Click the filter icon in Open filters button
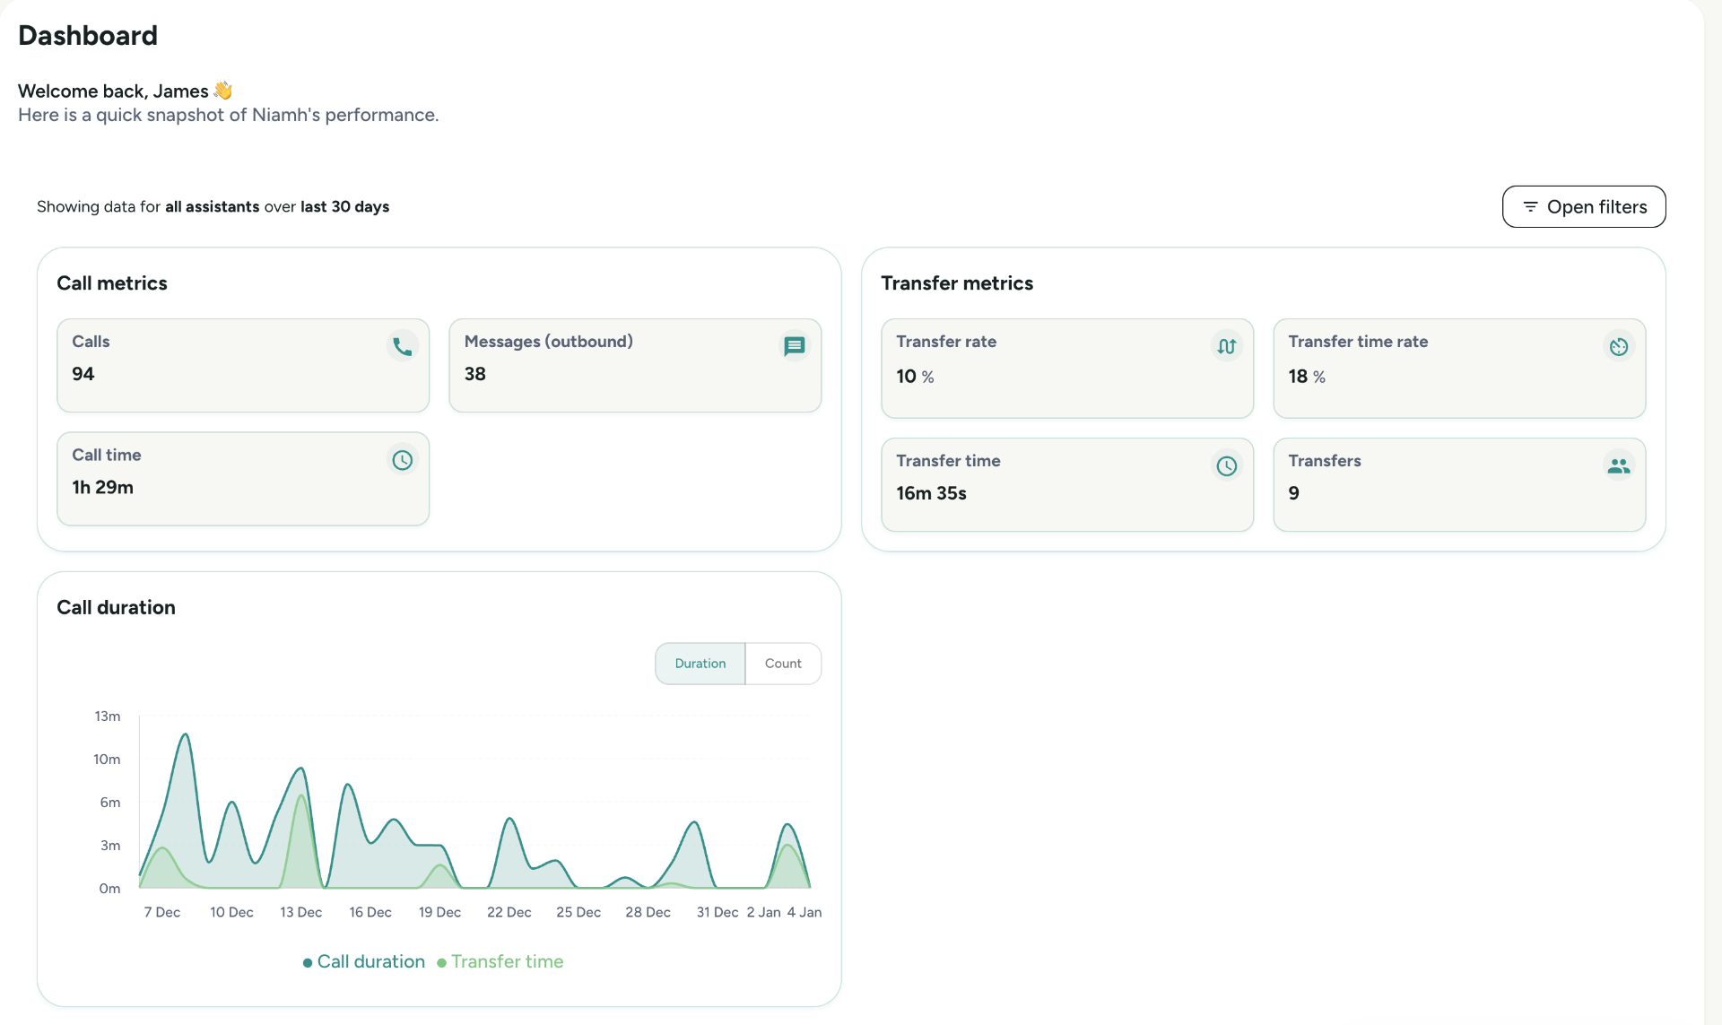The image size is (1722, 1025). [x=1530, y=207]
